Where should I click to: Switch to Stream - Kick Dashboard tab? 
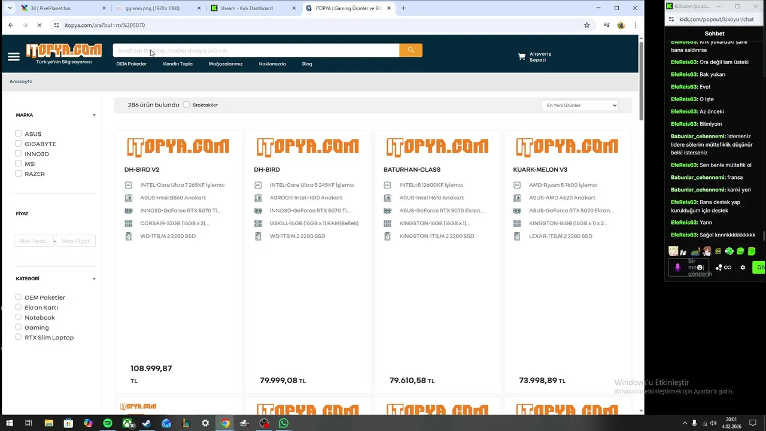pos(251,8)
